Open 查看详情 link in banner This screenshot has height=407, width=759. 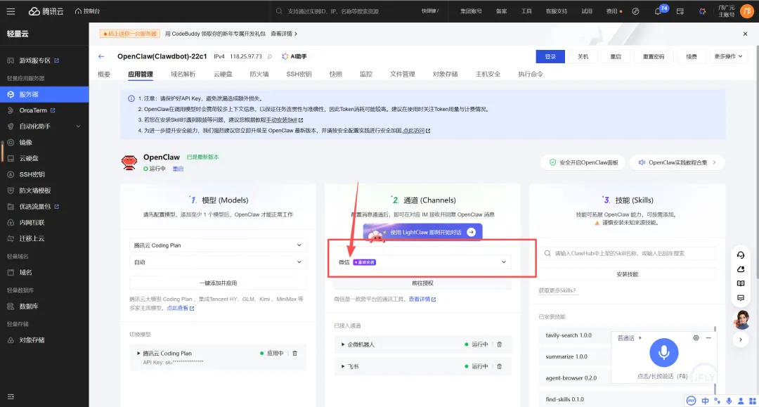pyautogui.click(x=284, y=34)
